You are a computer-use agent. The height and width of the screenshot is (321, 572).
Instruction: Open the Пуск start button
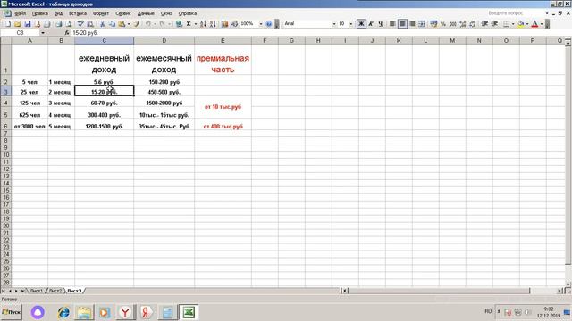12,312
